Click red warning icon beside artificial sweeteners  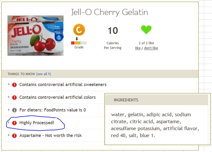point(14,85)
